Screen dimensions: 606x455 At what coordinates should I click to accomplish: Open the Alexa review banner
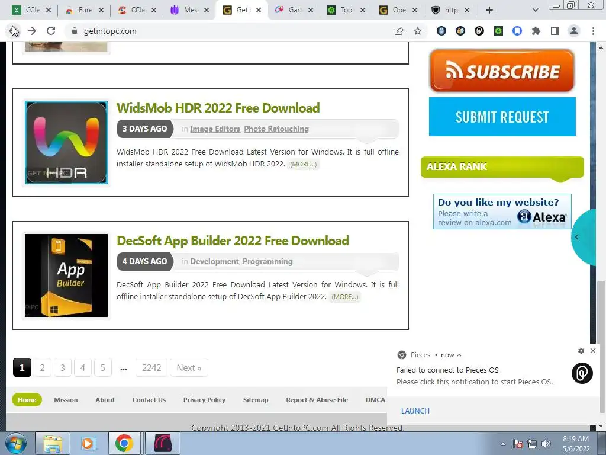[502, 212]
